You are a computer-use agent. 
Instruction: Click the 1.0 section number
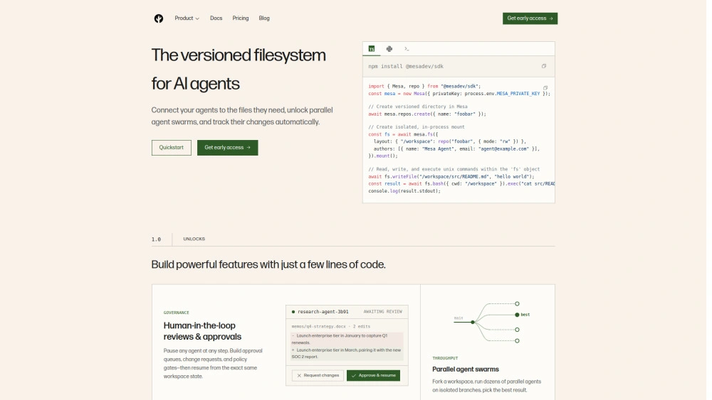(156, 239)
